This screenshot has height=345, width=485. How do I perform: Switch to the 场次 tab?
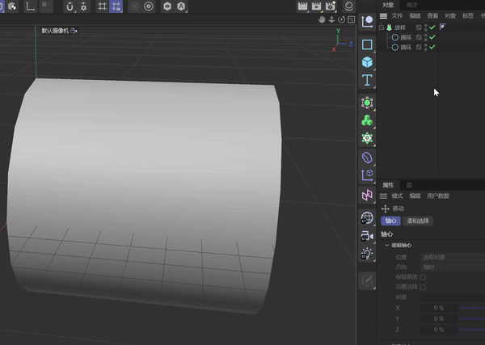click(x=411, y=5)
